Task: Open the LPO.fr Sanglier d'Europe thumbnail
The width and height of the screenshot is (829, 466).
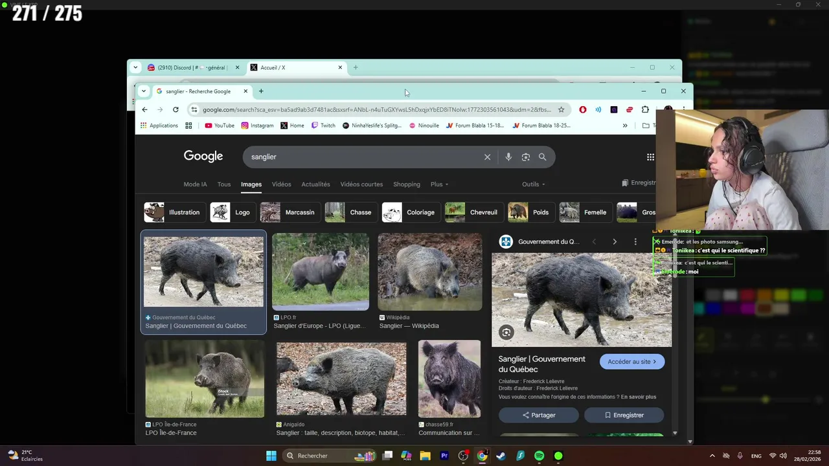Action: [x=321, y=272]
